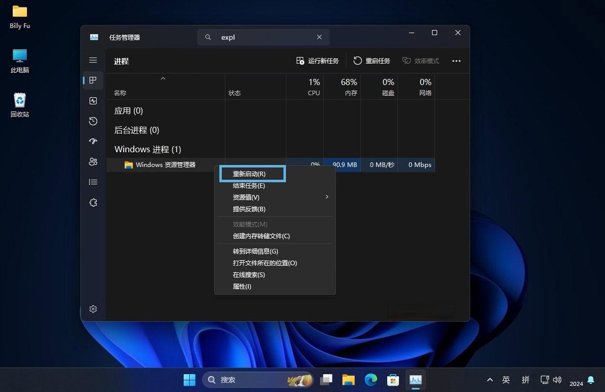
Task: Click the Windows 进程 (1) group heading
Action: (148, 149)
